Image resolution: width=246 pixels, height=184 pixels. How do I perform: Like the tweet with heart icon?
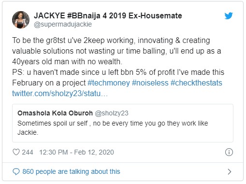16,152
